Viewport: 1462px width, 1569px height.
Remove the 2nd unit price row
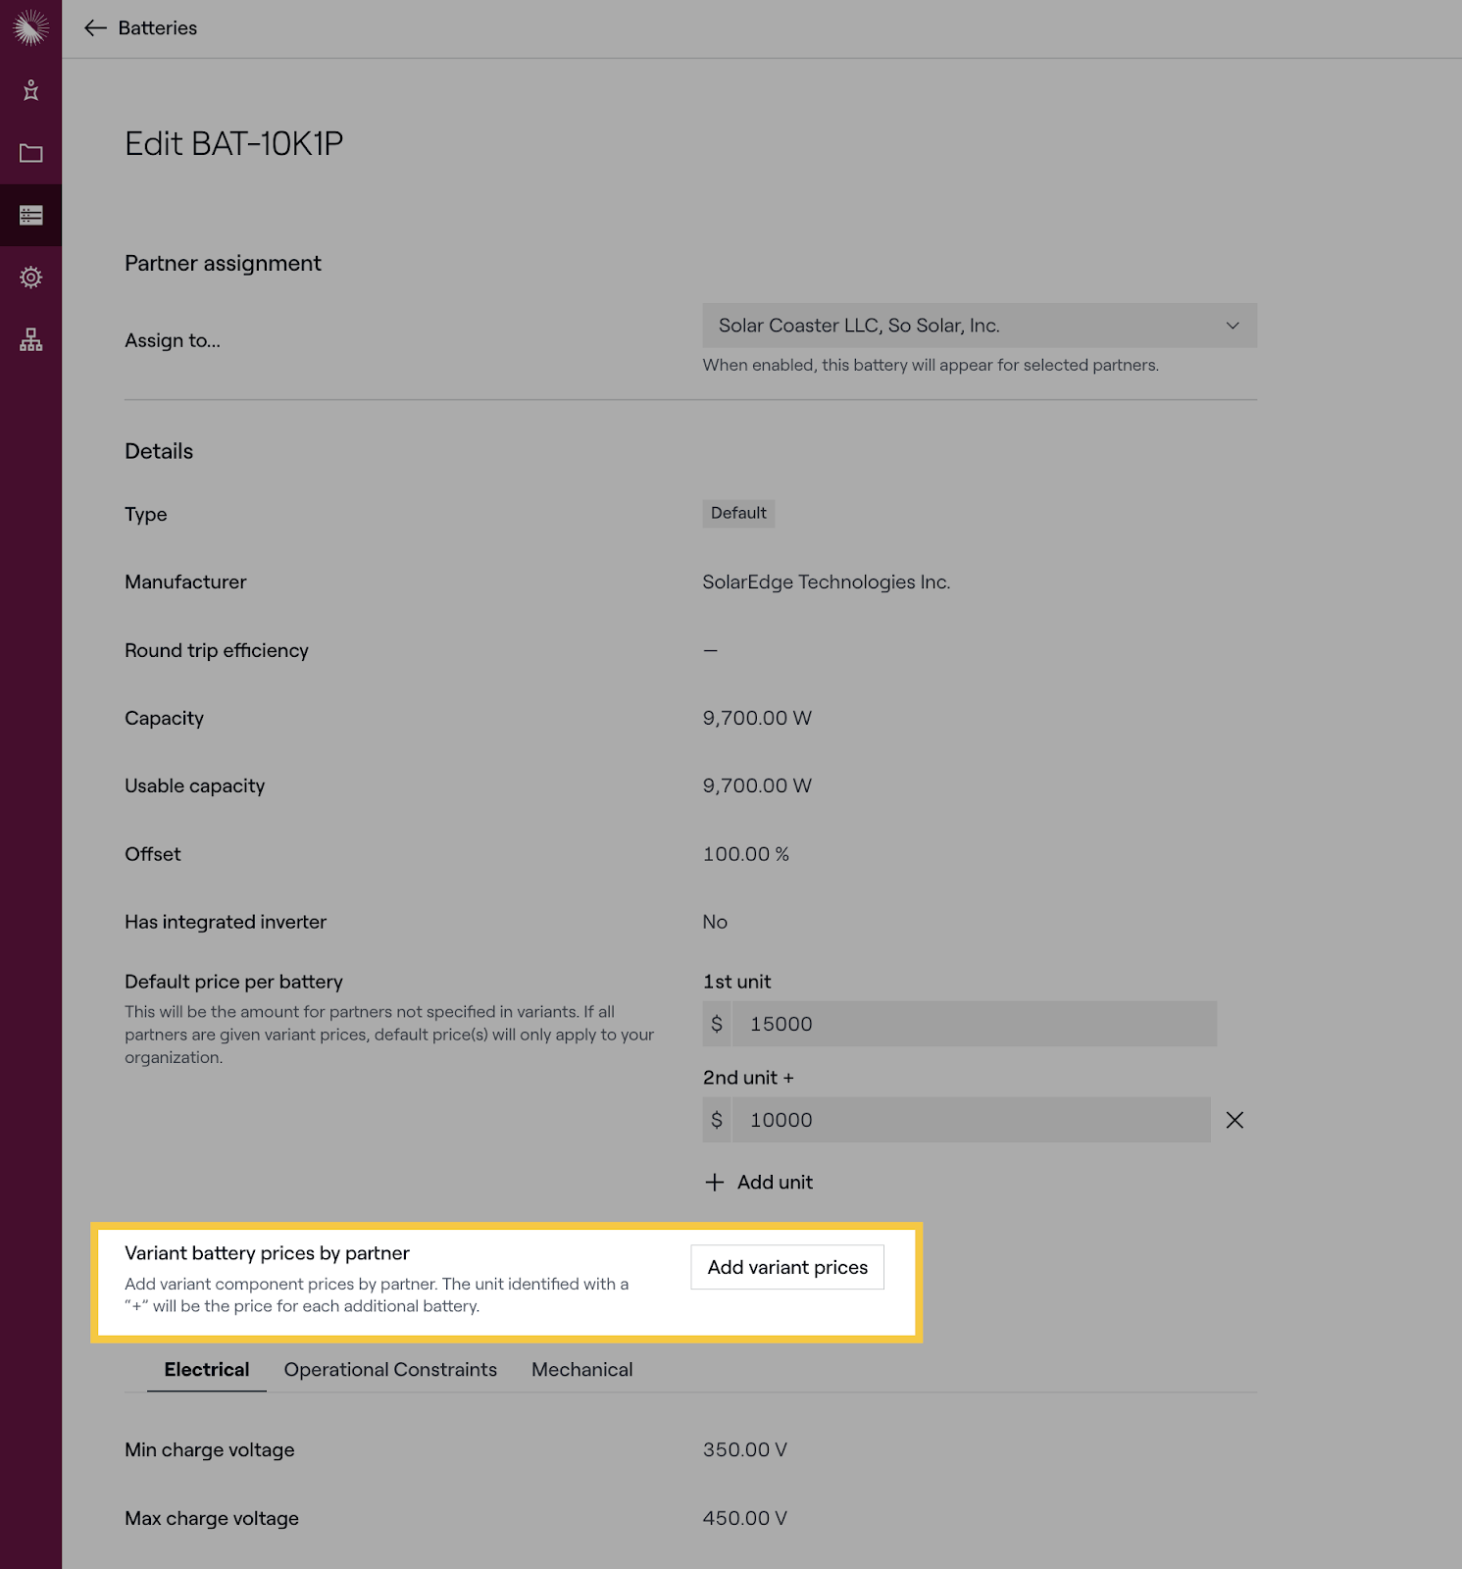(1235, 1120)
